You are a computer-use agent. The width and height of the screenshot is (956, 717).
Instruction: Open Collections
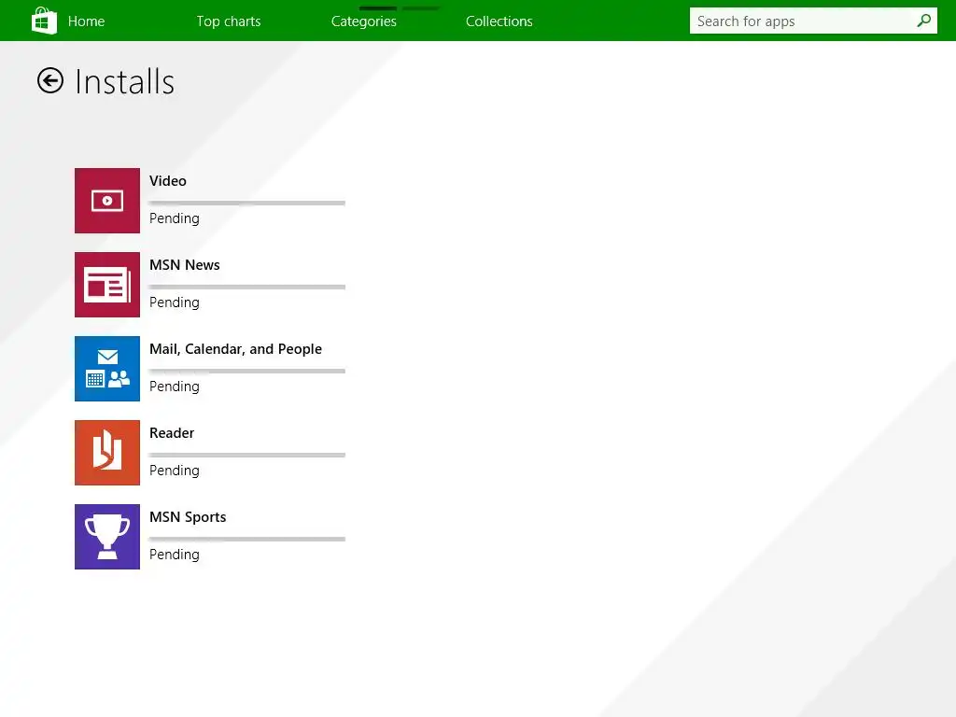tap(499, 21)
